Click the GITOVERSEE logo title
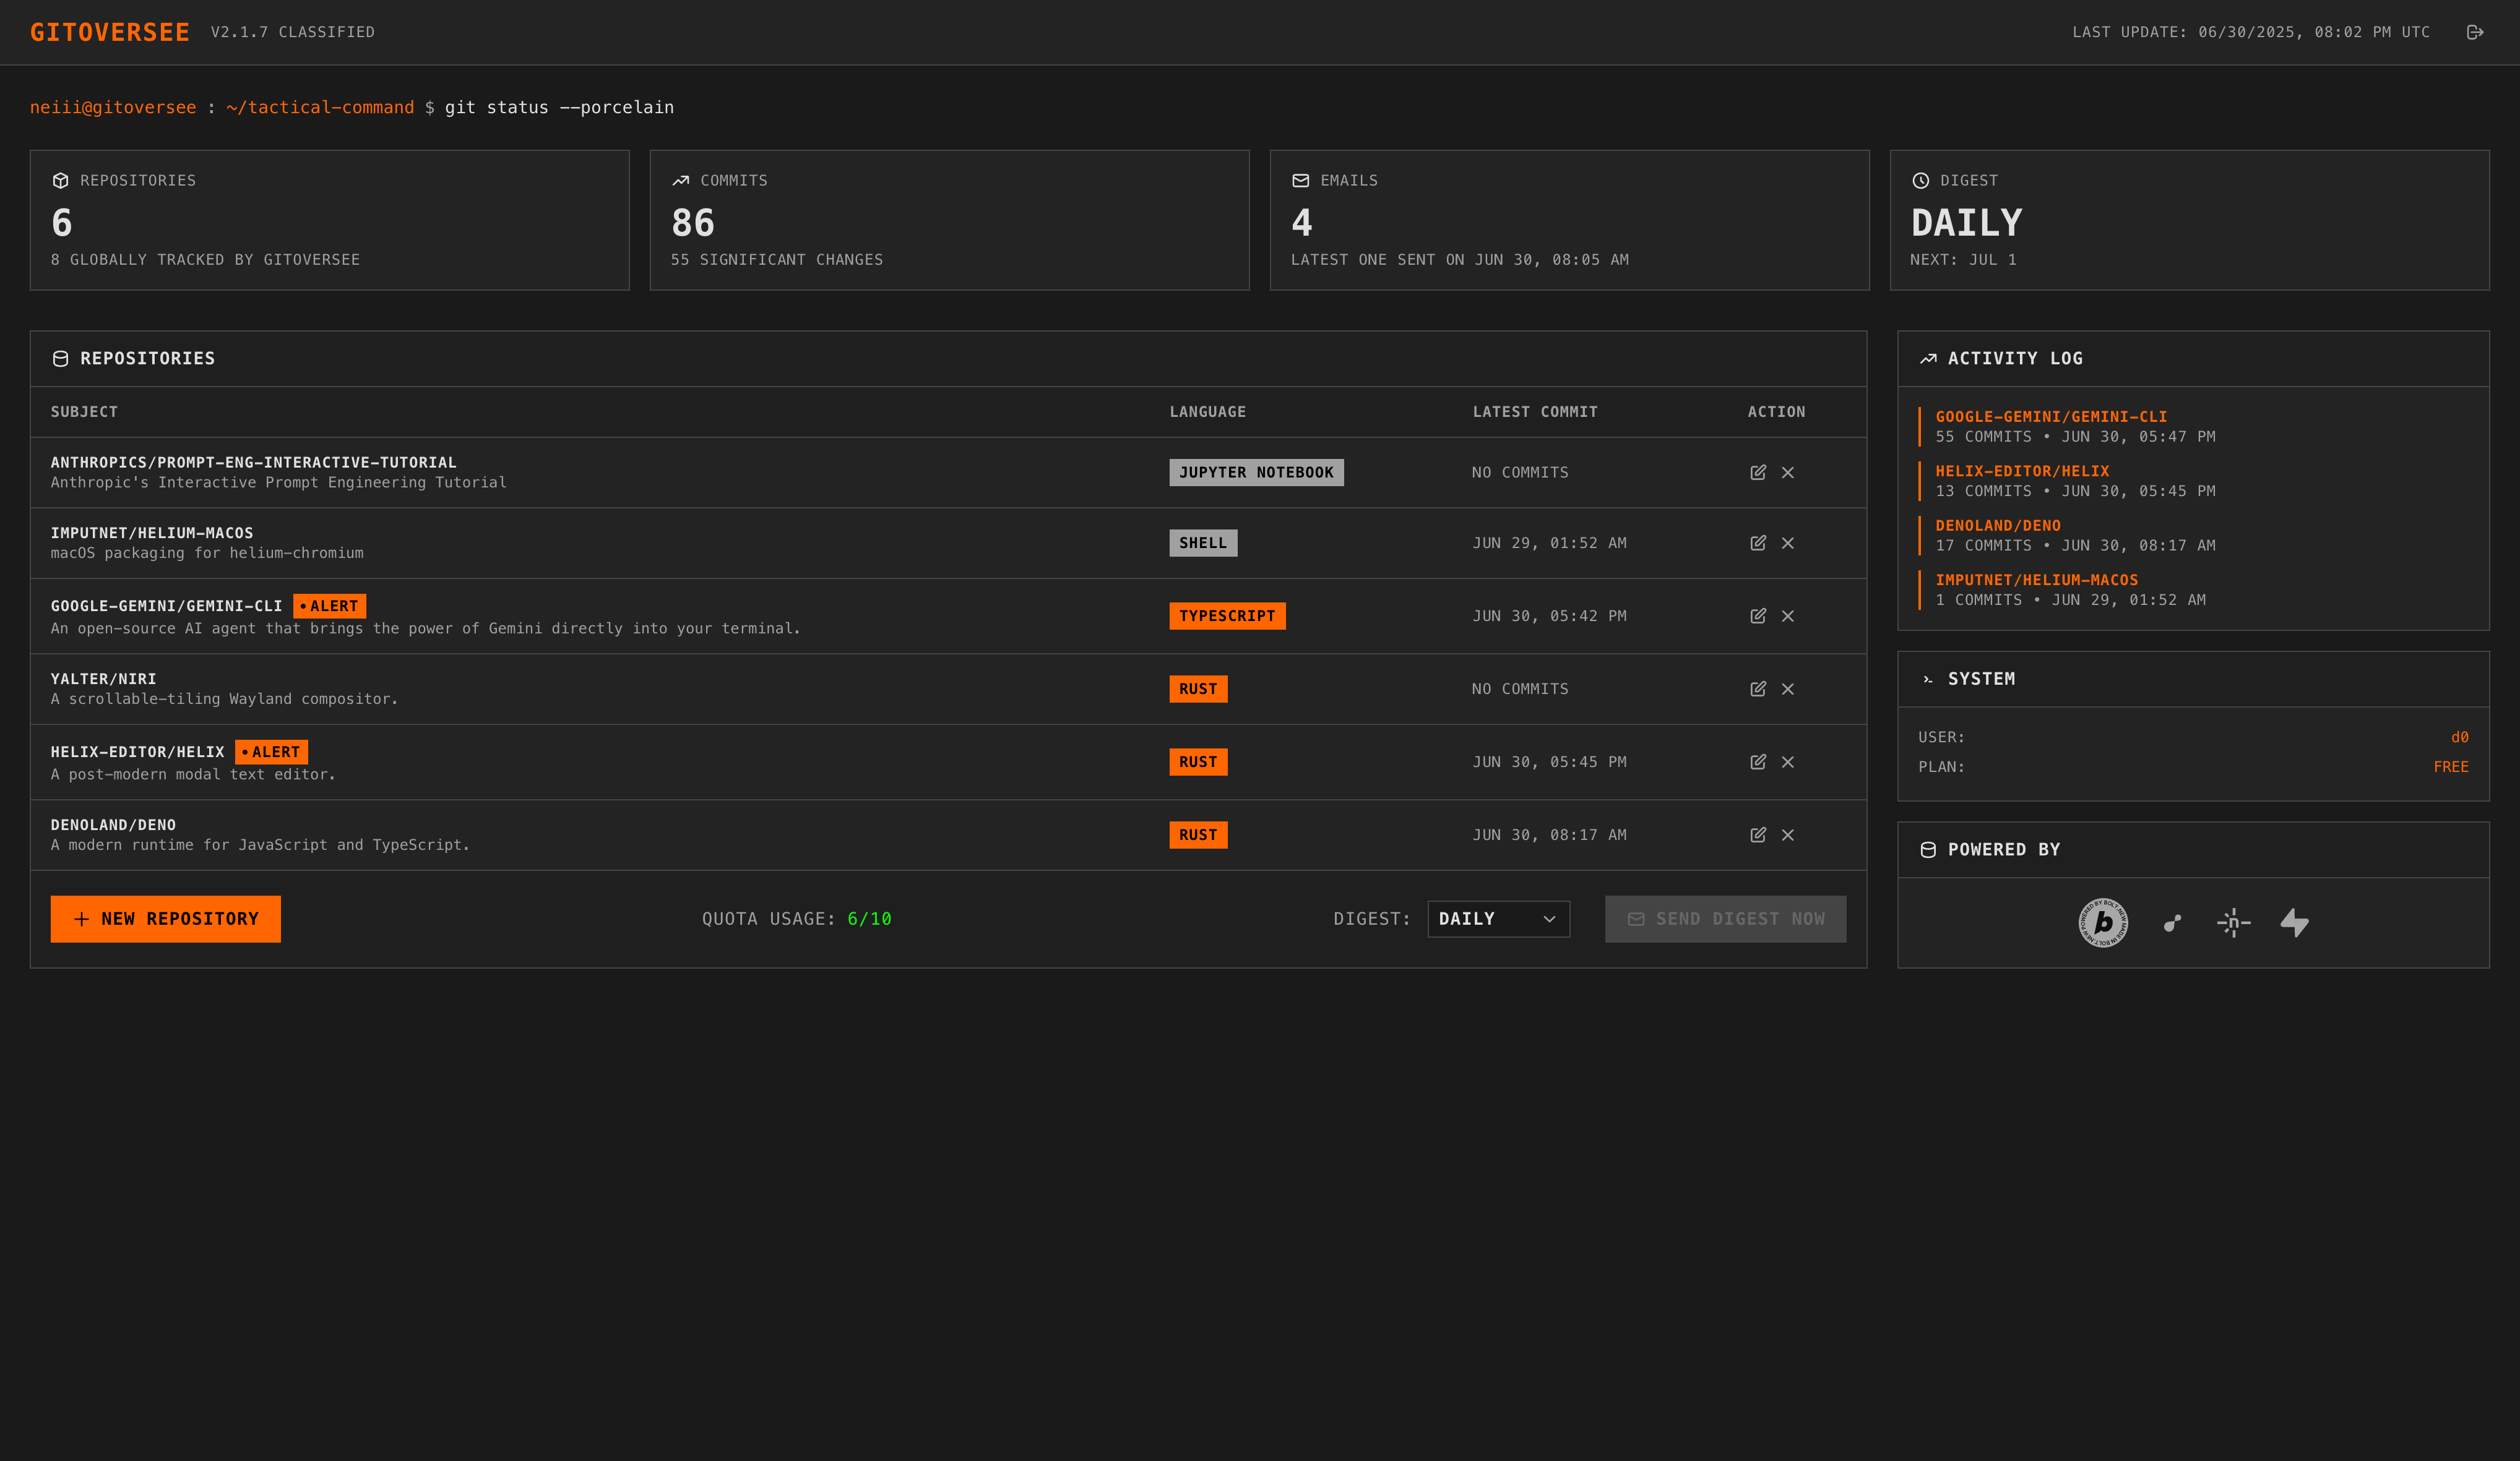This screenshot has height=1461, width=2520. pyautogui.click(x=110, y=32)
